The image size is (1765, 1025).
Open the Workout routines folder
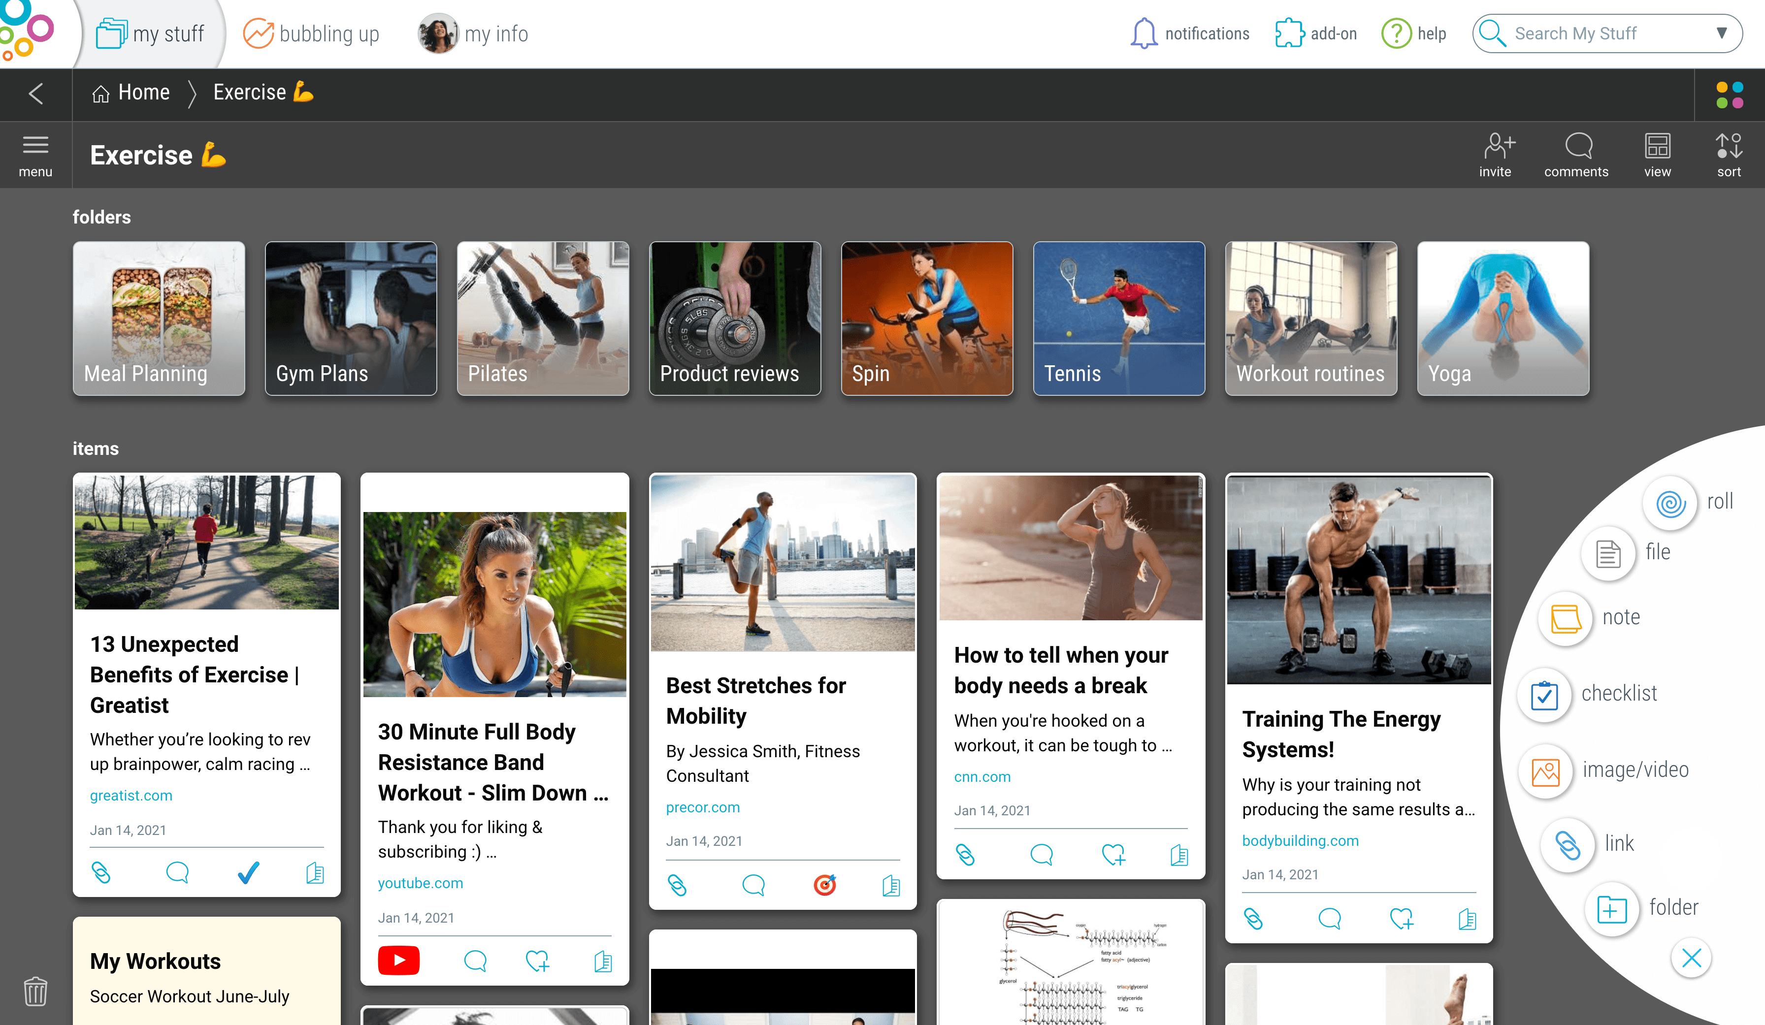[1310, 319]
